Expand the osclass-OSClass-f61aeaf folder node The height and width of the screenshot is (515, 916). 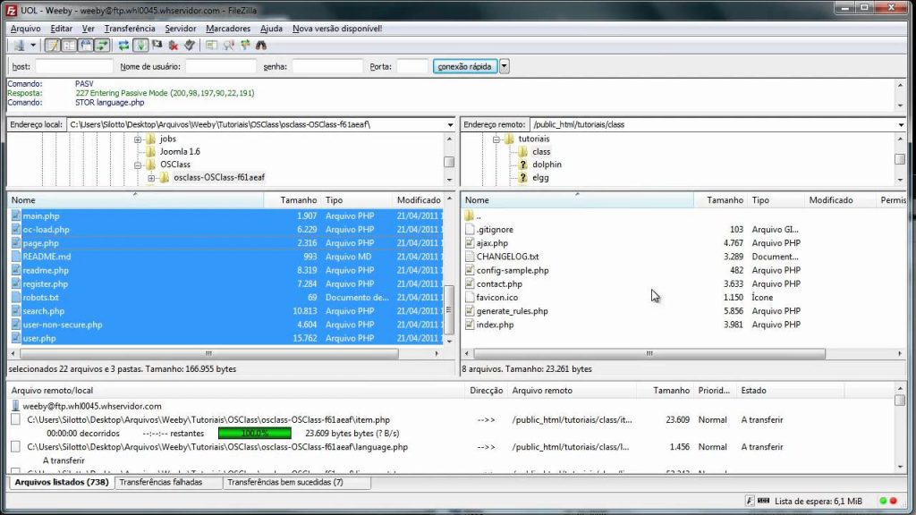(x=151, y=178)
